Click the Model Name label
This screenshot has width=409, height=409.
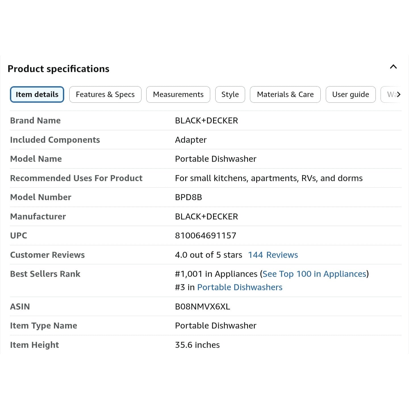(x=36, y=159)
